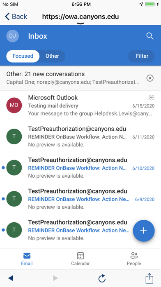The height and width of the screenshot is (287, 161).
Task: Open the 6/11/2020 OnBase reminder email
Action: [80, 136]
